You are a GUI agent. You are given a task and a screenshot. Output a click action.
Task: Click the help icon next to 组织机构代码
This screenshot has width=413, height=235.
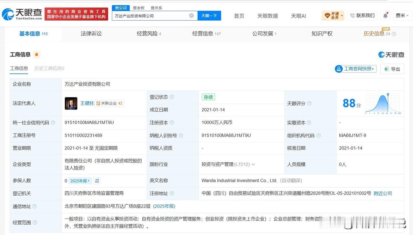coord(318,136)
